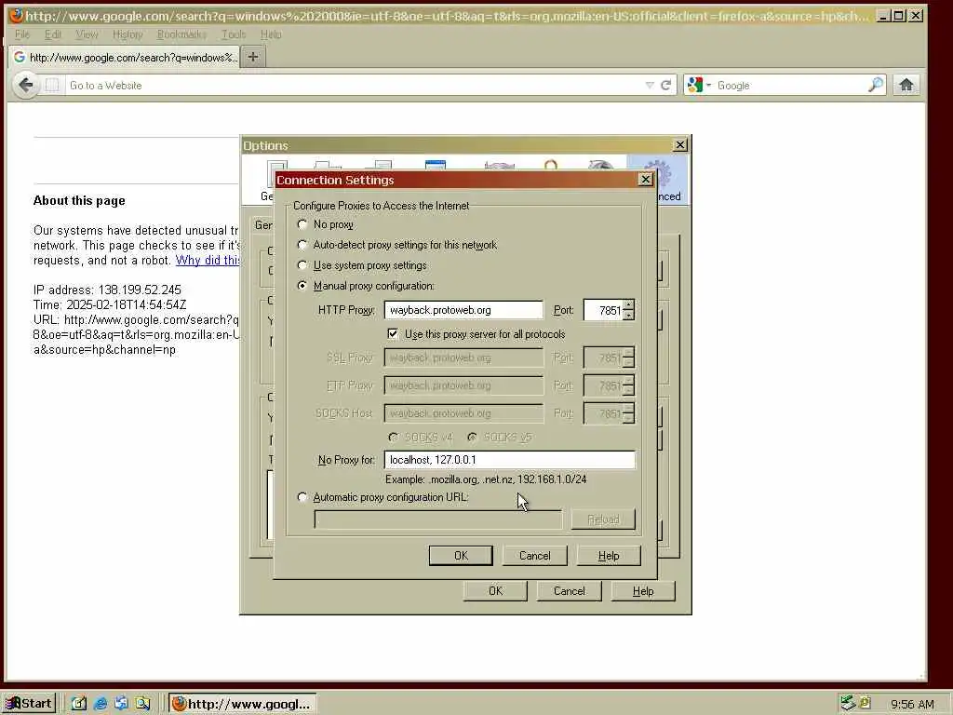Close the Options window
The image size is (953, 715).
[x=680, y=144]
